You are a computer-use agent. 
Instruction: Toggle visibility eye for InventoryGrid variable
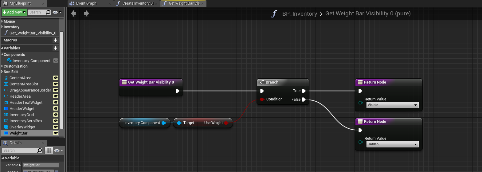(56, 115)
